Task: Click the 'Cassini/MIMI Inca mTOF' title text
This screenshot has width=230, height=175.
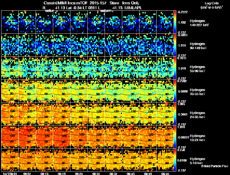Action: coord(66,3)
